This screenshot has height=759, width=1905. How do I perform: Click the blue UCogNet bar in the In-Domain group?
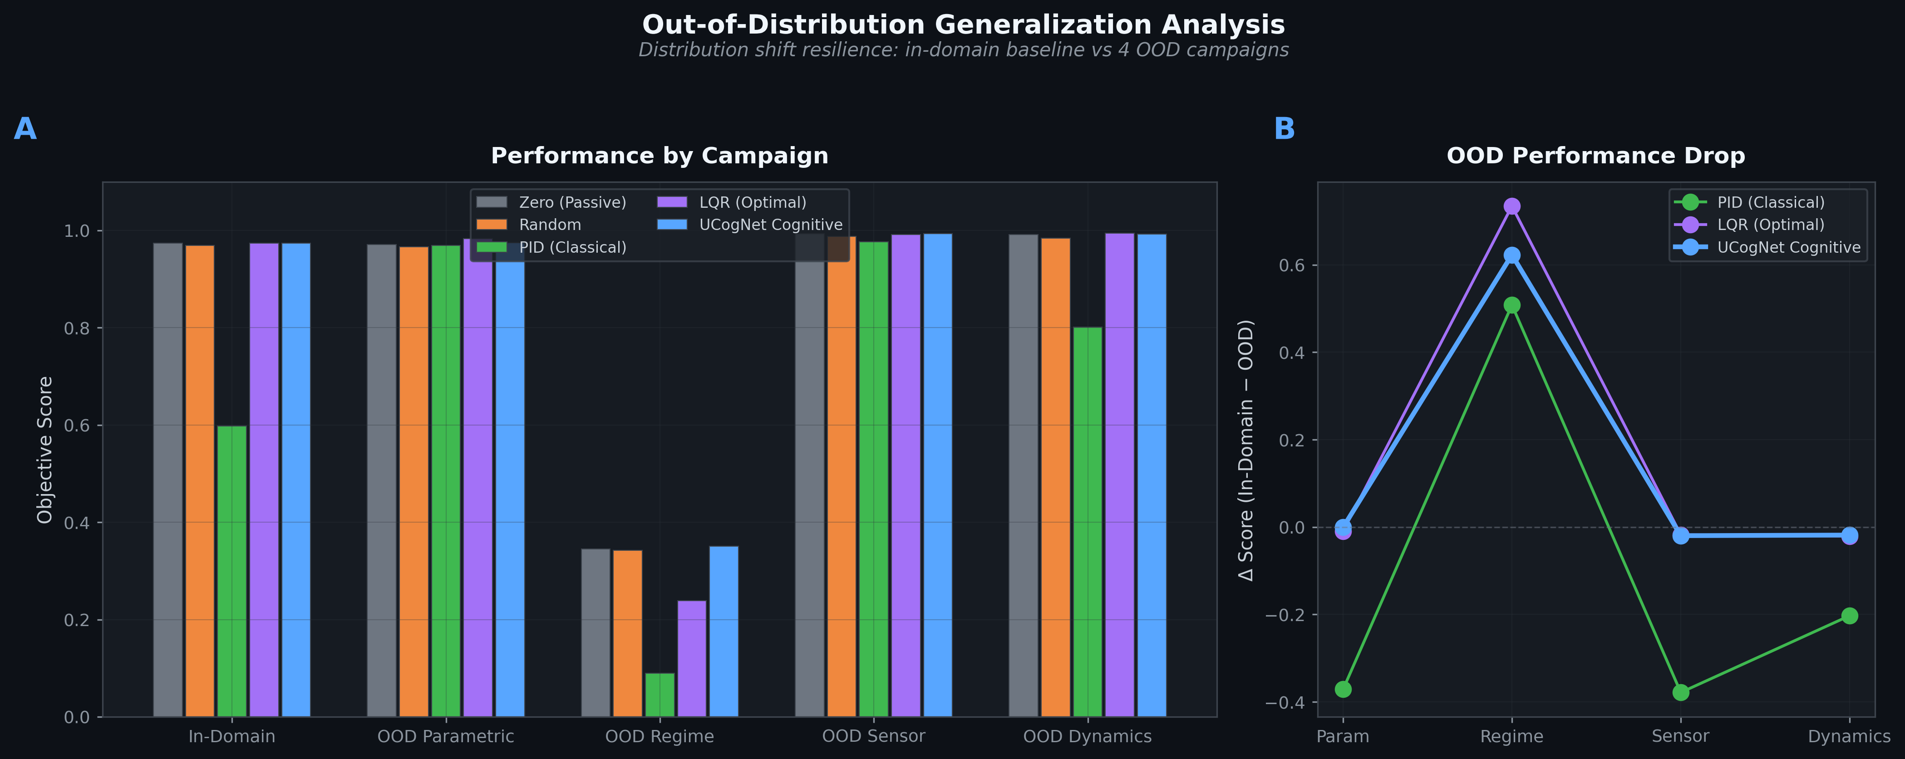tap(296, 480)
